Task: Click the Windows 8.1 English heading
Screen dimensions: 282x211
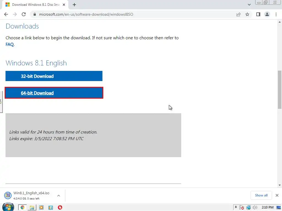Action: 36,63
